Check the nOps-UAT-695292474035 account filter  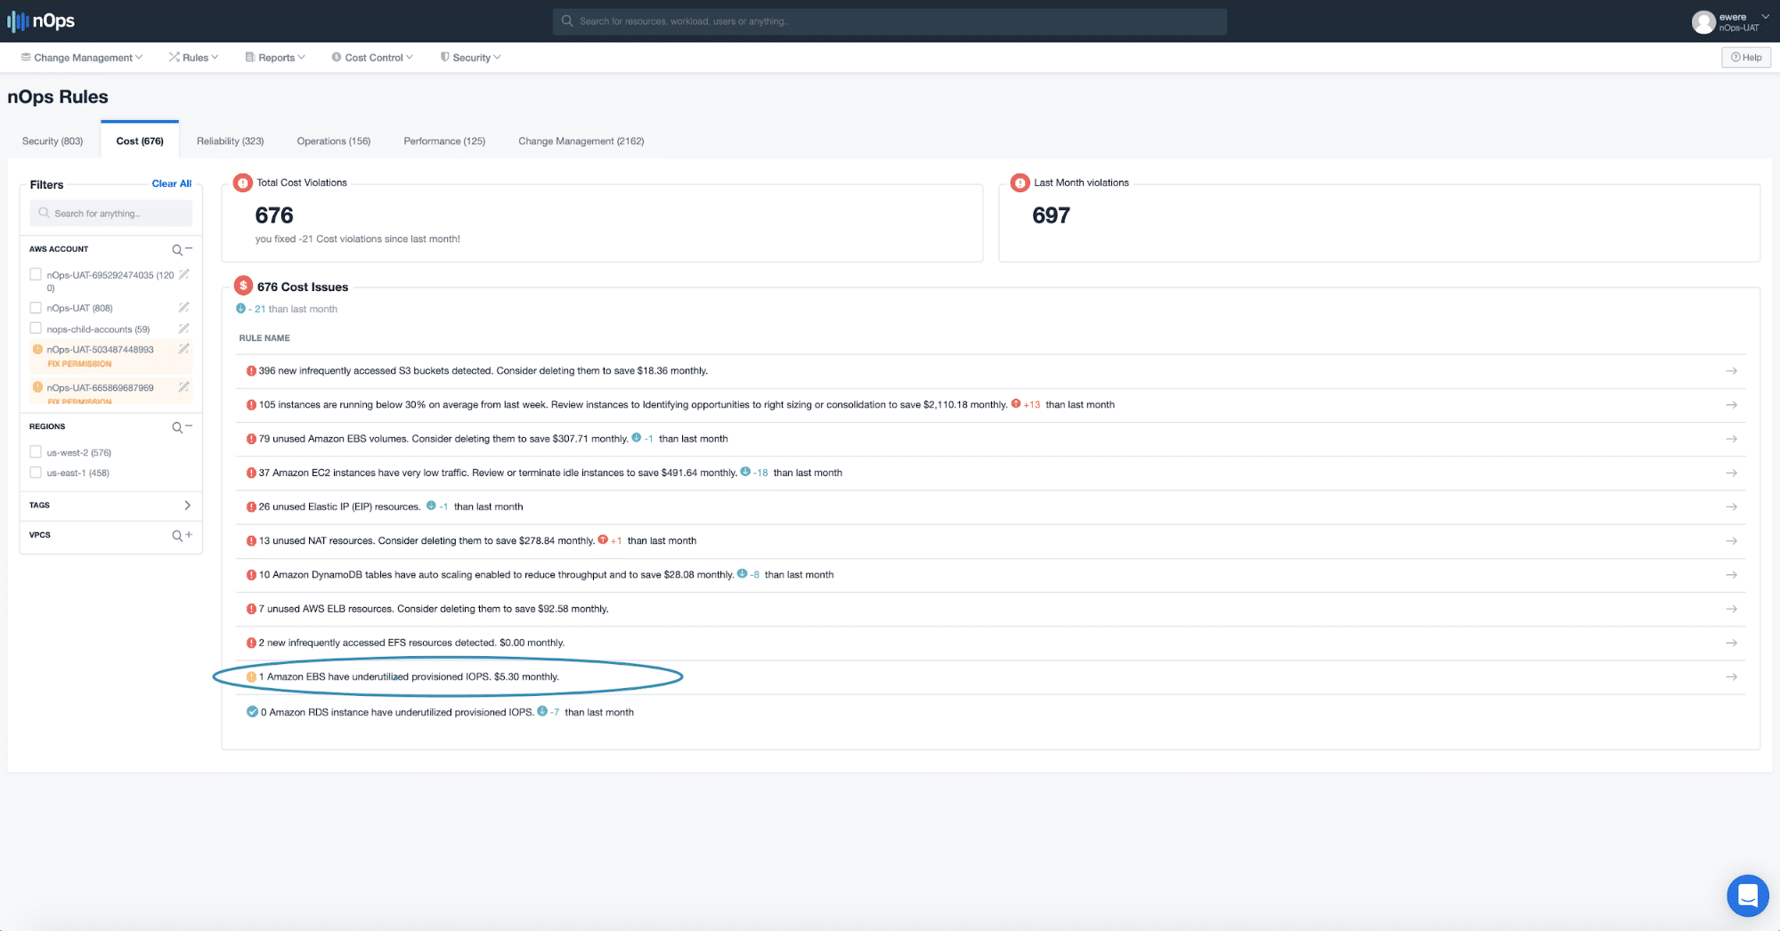click(x=36, y=275)
